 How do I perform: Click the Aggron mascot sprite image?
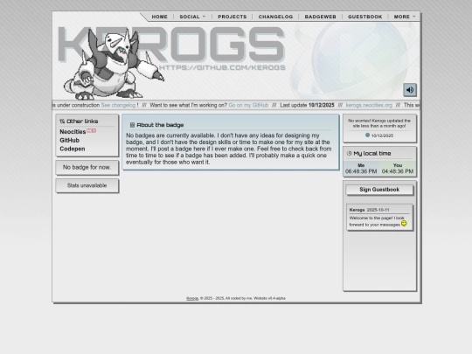114,64
